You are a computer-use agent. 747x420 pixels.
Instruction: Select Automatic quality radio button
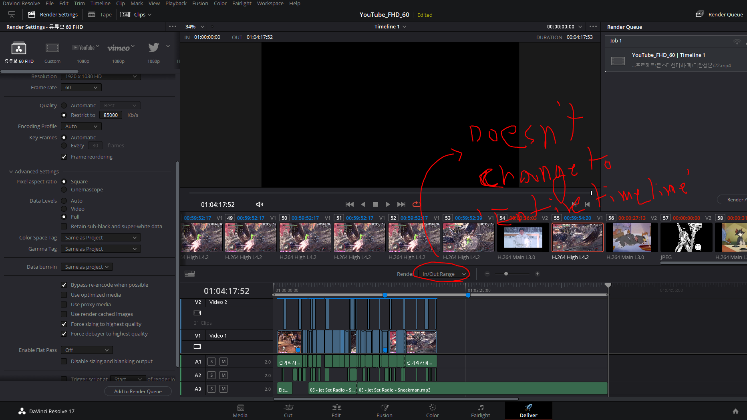point(64,105)
